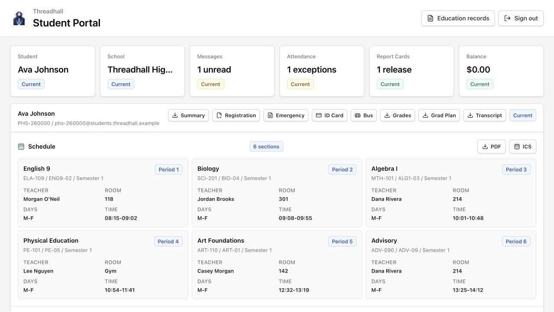Select the Algebra I course title

click(x=384, y=169)
